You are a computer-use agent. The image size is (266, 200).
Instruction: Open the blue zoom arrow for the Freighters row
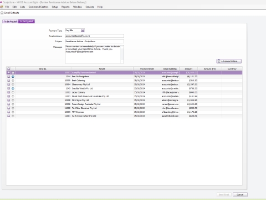point(13,77)
